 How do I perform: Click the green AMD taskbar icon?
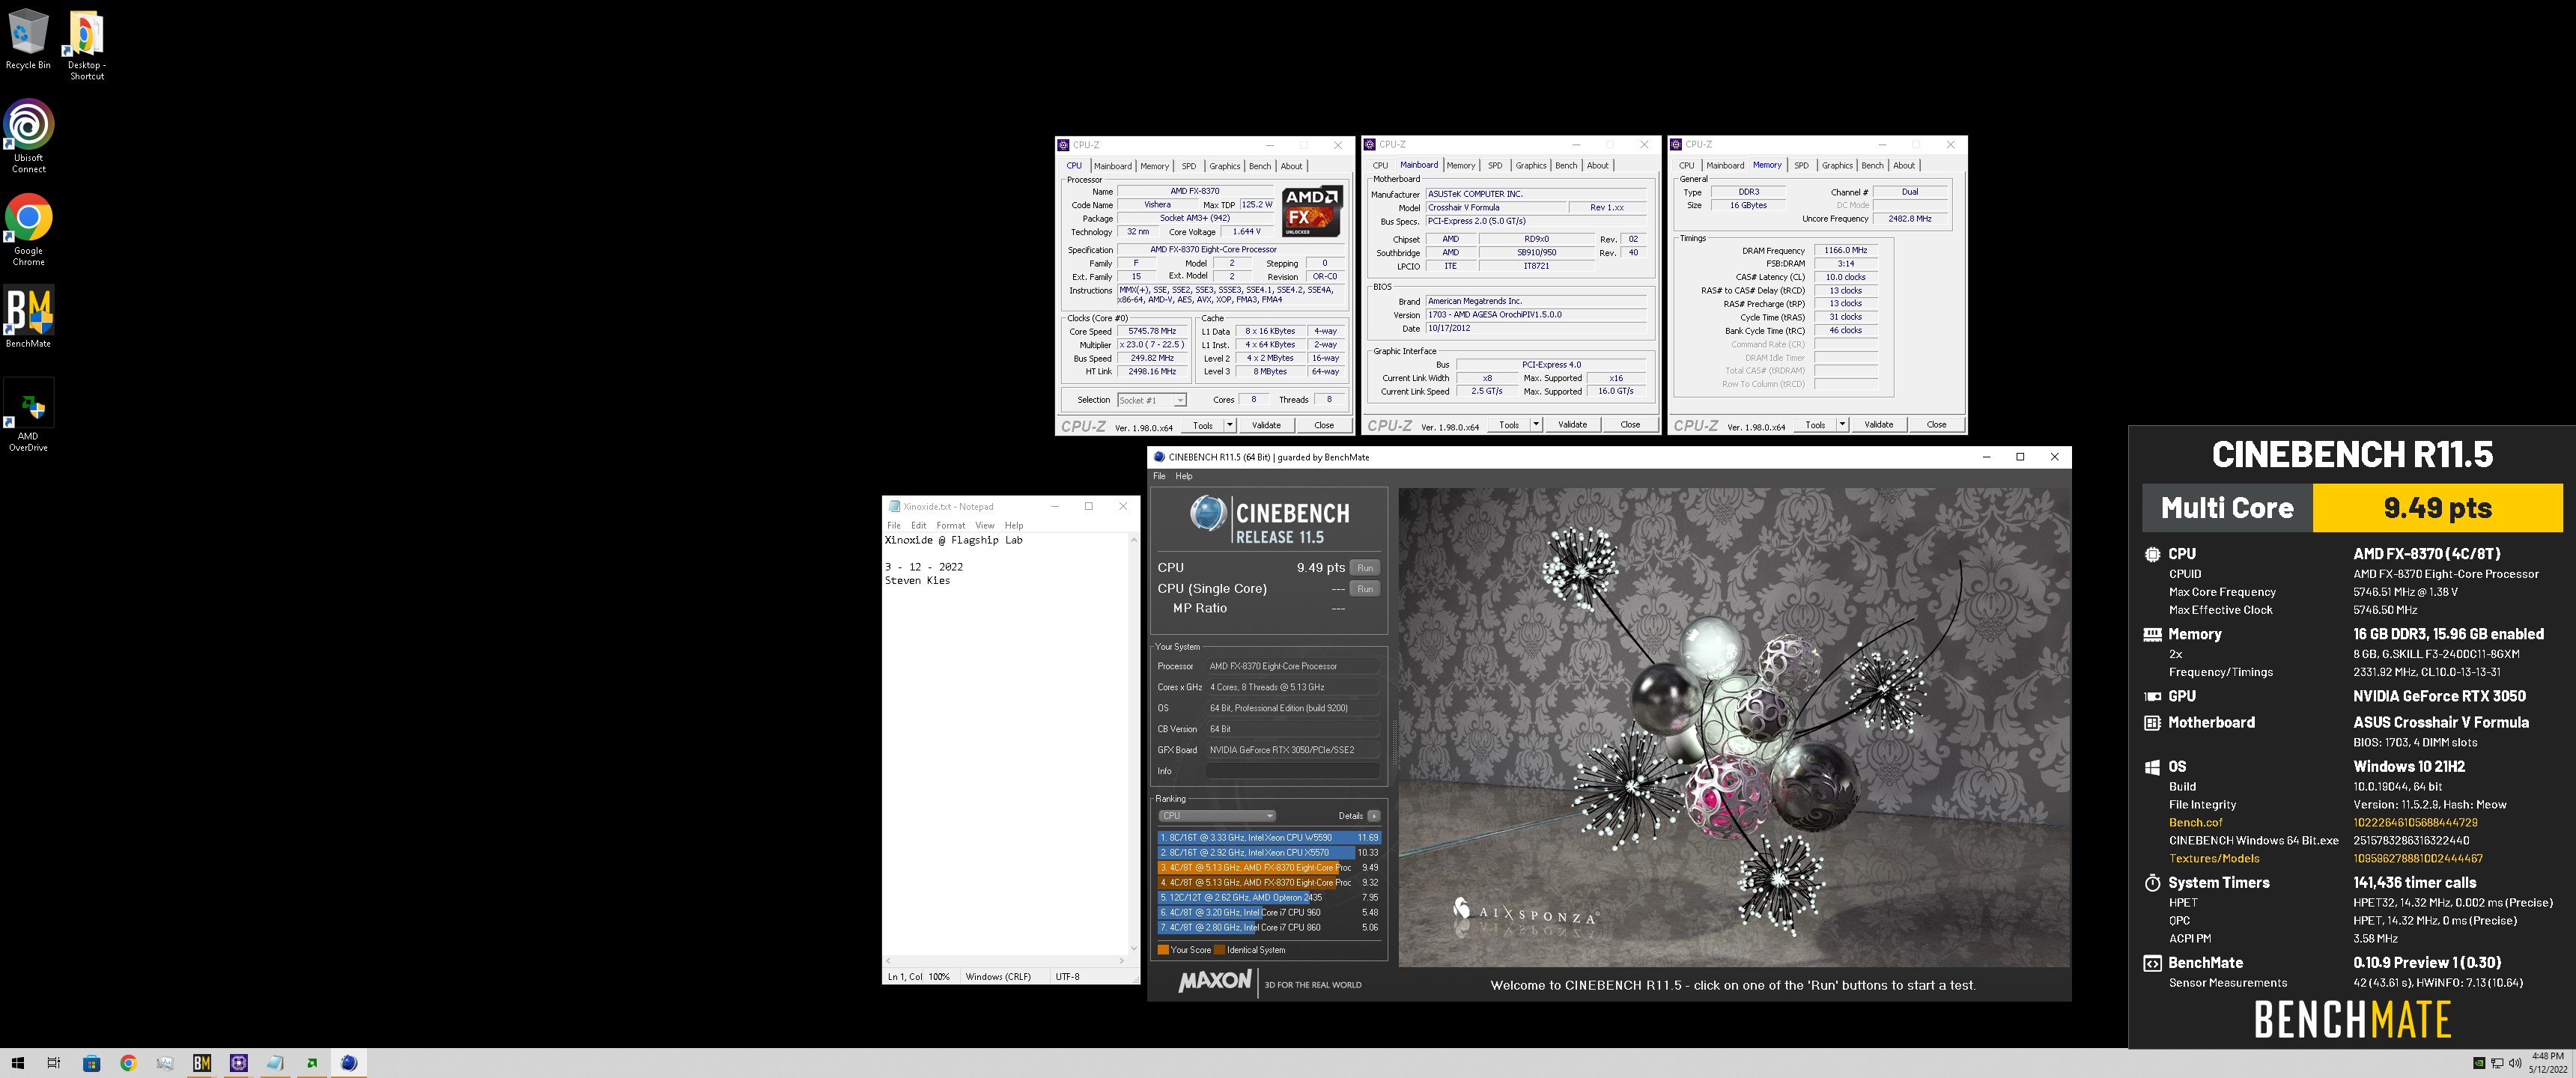coord(312,1063)
